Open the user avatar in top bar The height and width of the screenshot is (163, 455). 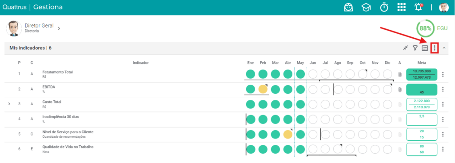click(444, 7)
